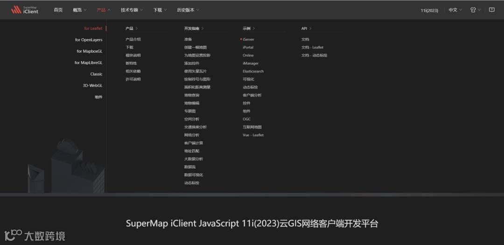Open the 模块说明 link
This screenshot has width=504, height=245.
133,56
